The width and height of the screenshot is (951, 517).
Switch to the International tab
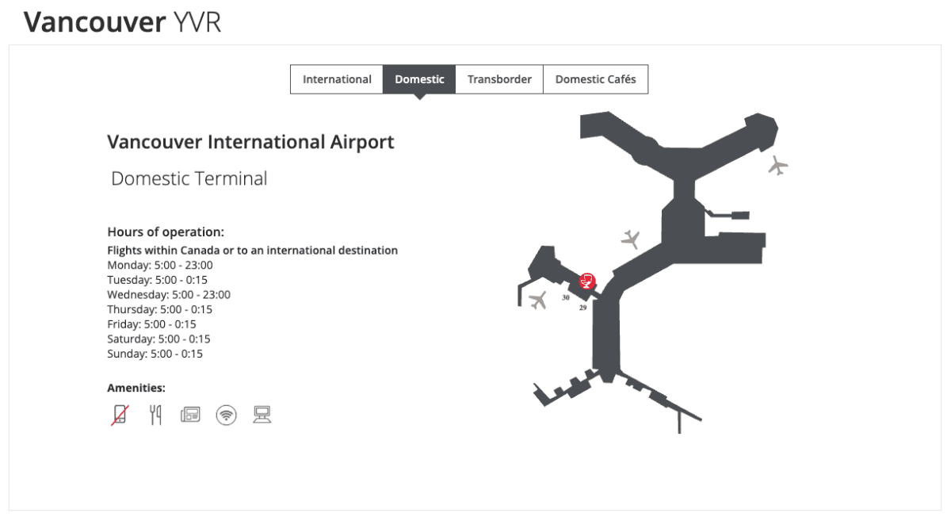337,79
